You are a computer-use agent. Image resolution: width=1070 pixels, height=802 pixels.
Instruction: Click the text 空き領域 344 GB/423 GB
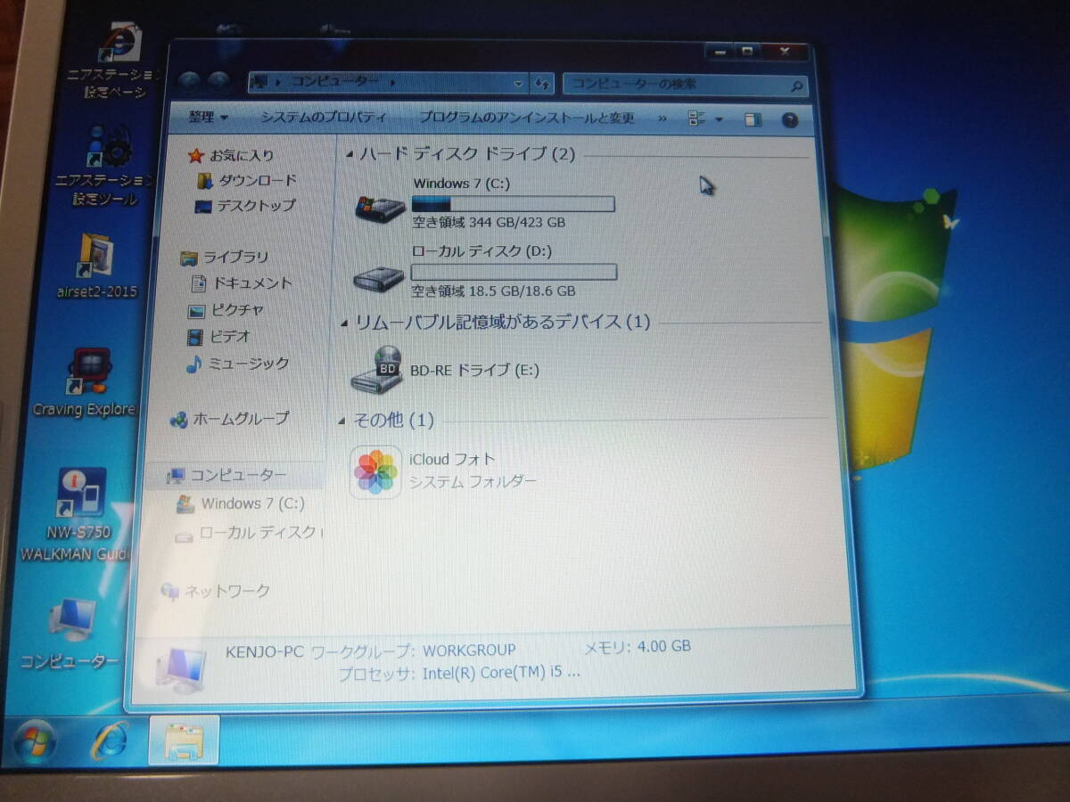(x=489, y=223)
